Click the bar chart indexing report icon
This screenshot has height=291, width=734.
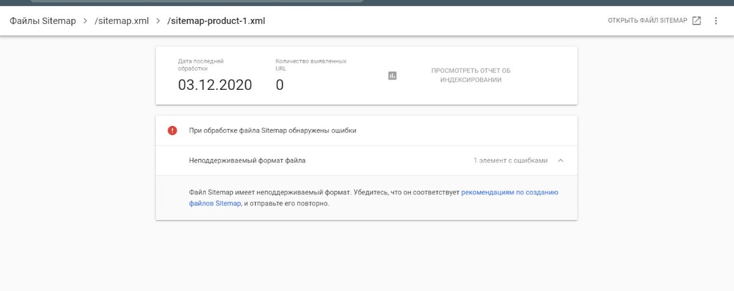click(393, 76)
